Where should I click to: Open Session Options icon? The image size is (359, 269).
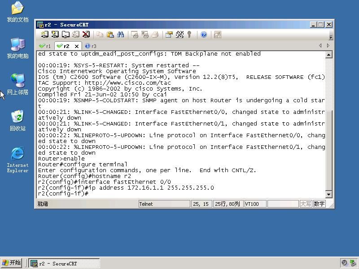169,35
